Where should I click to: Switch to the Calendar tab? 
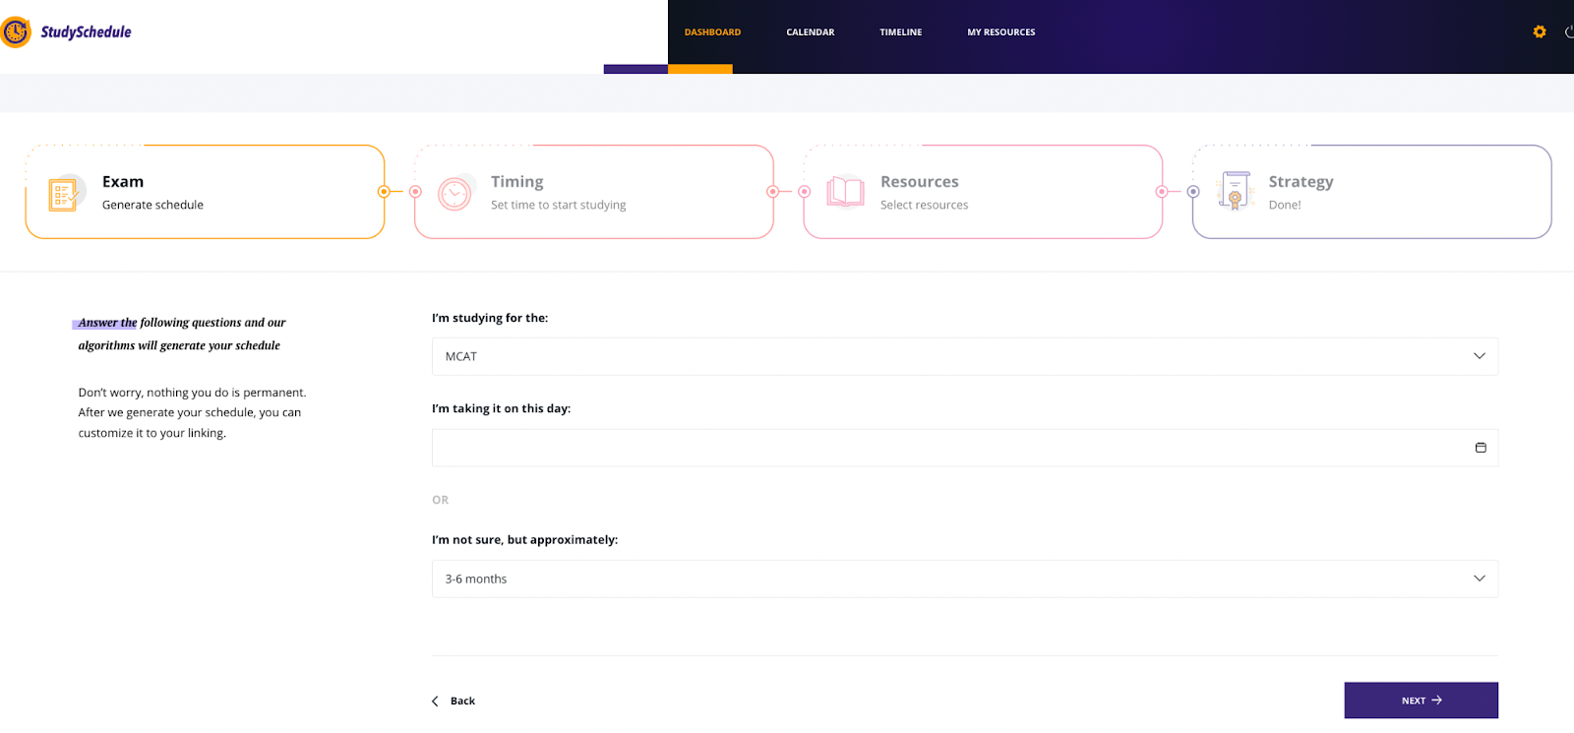pos(810,32)
